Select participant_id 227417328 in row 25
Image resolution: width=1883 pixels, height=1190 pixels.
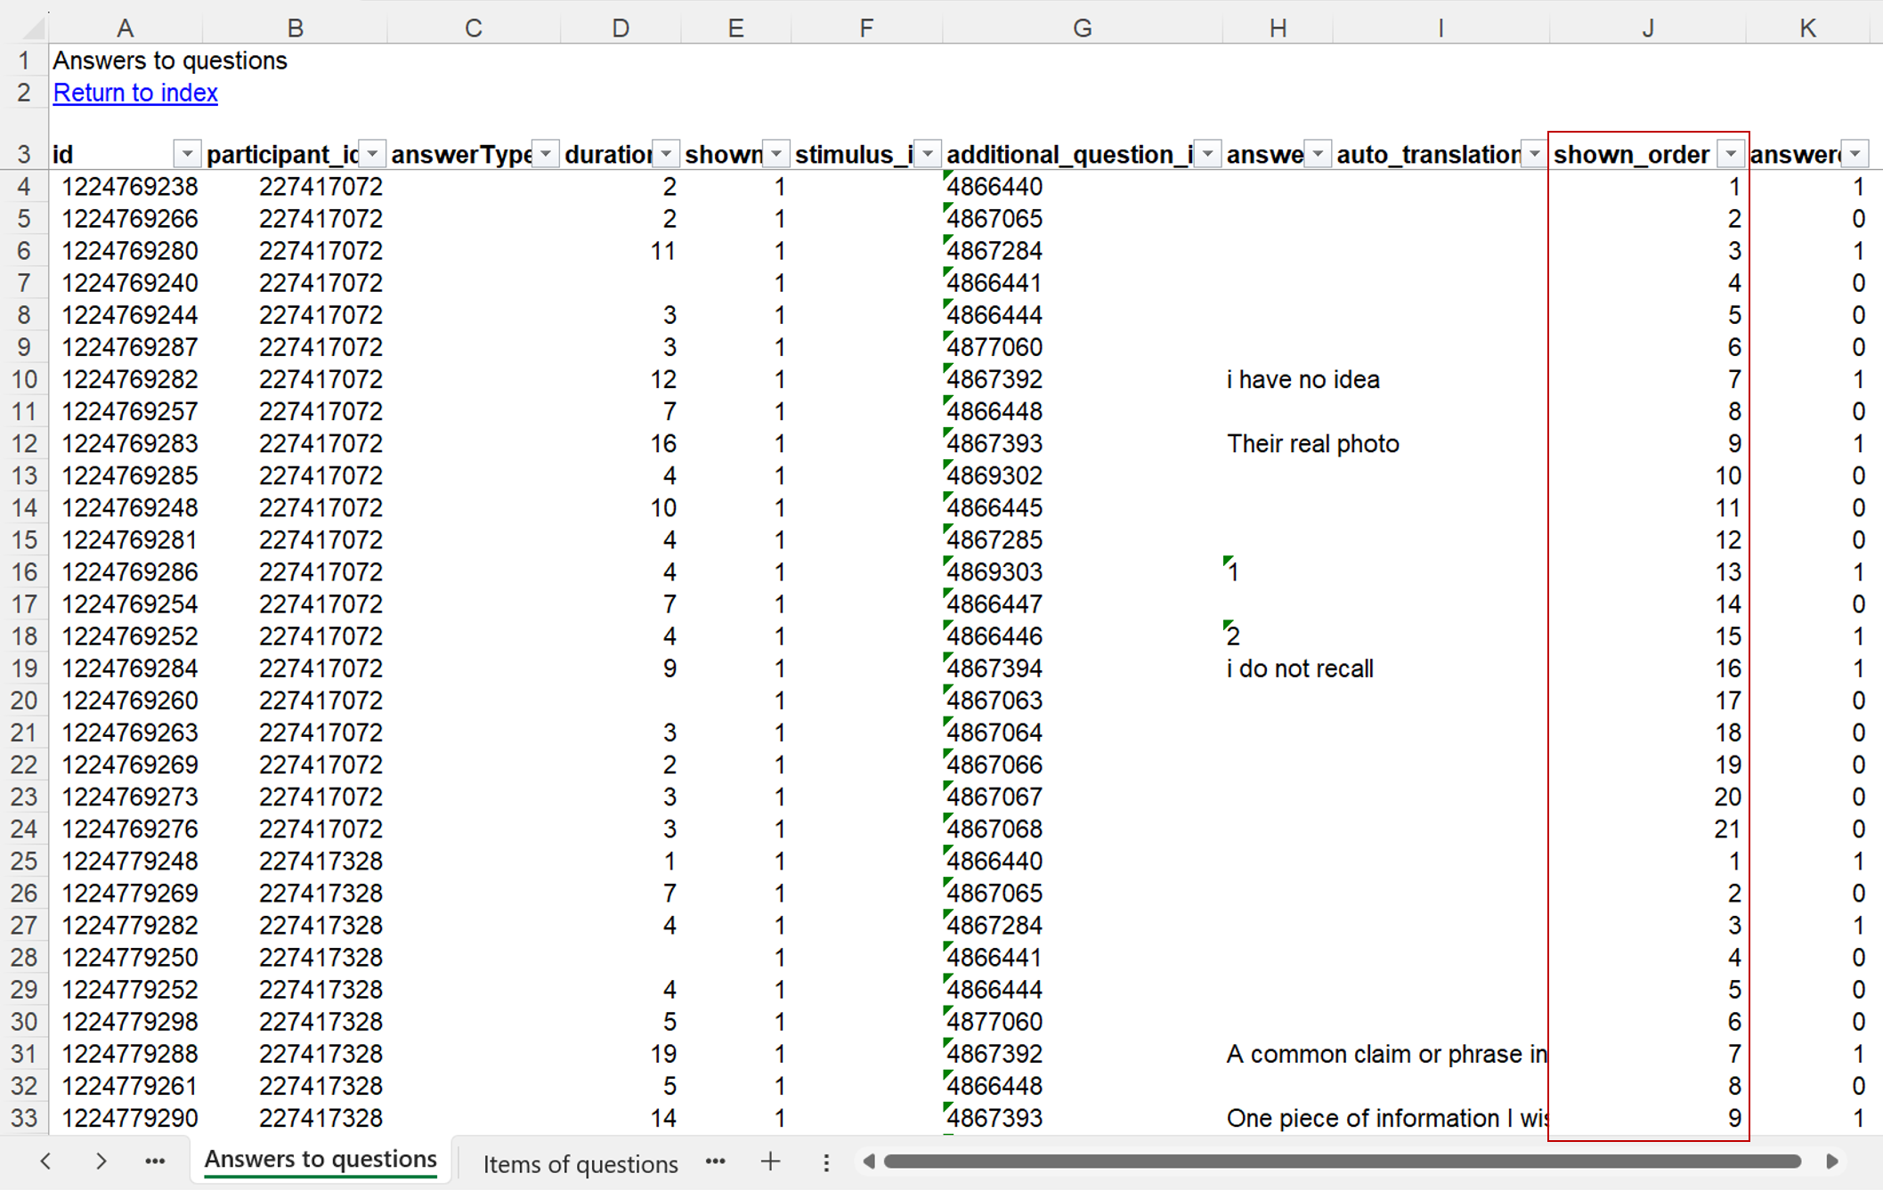(x=296, y=861)
